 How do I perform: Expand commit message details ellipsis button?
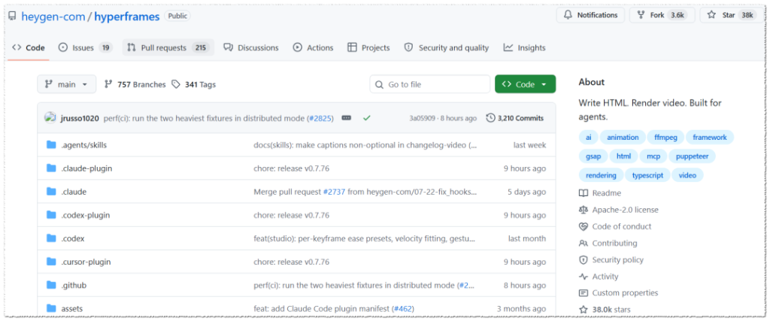pos(346,118)
